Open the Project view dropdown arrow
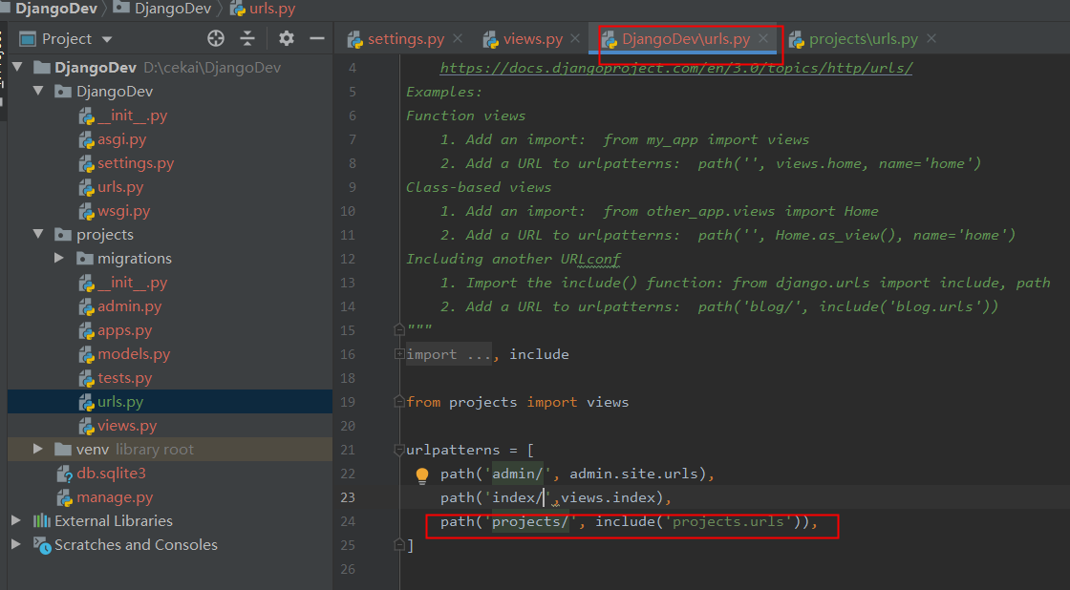This screenshot has height=590, width=1070. pos(107,39)
